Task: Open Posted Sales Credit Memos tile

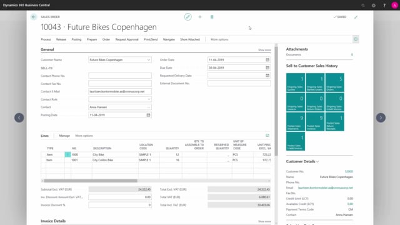Action: pos(296,141)
